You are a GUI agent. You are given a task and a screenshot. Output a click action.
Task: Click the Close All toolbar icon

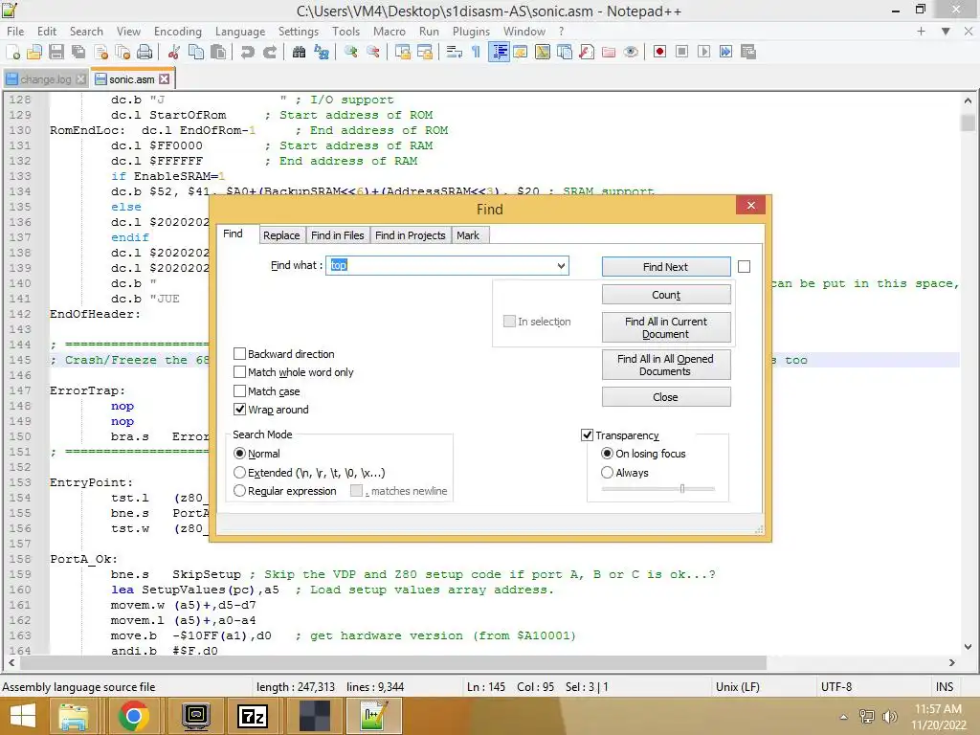[122, 52]
